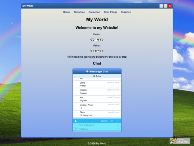Open the Home page link
194x146 pixels.
[66, 12]
